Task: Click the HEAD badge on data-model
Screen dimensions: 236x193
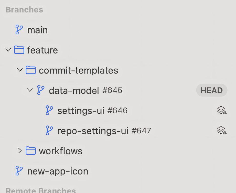Action: 212,90
